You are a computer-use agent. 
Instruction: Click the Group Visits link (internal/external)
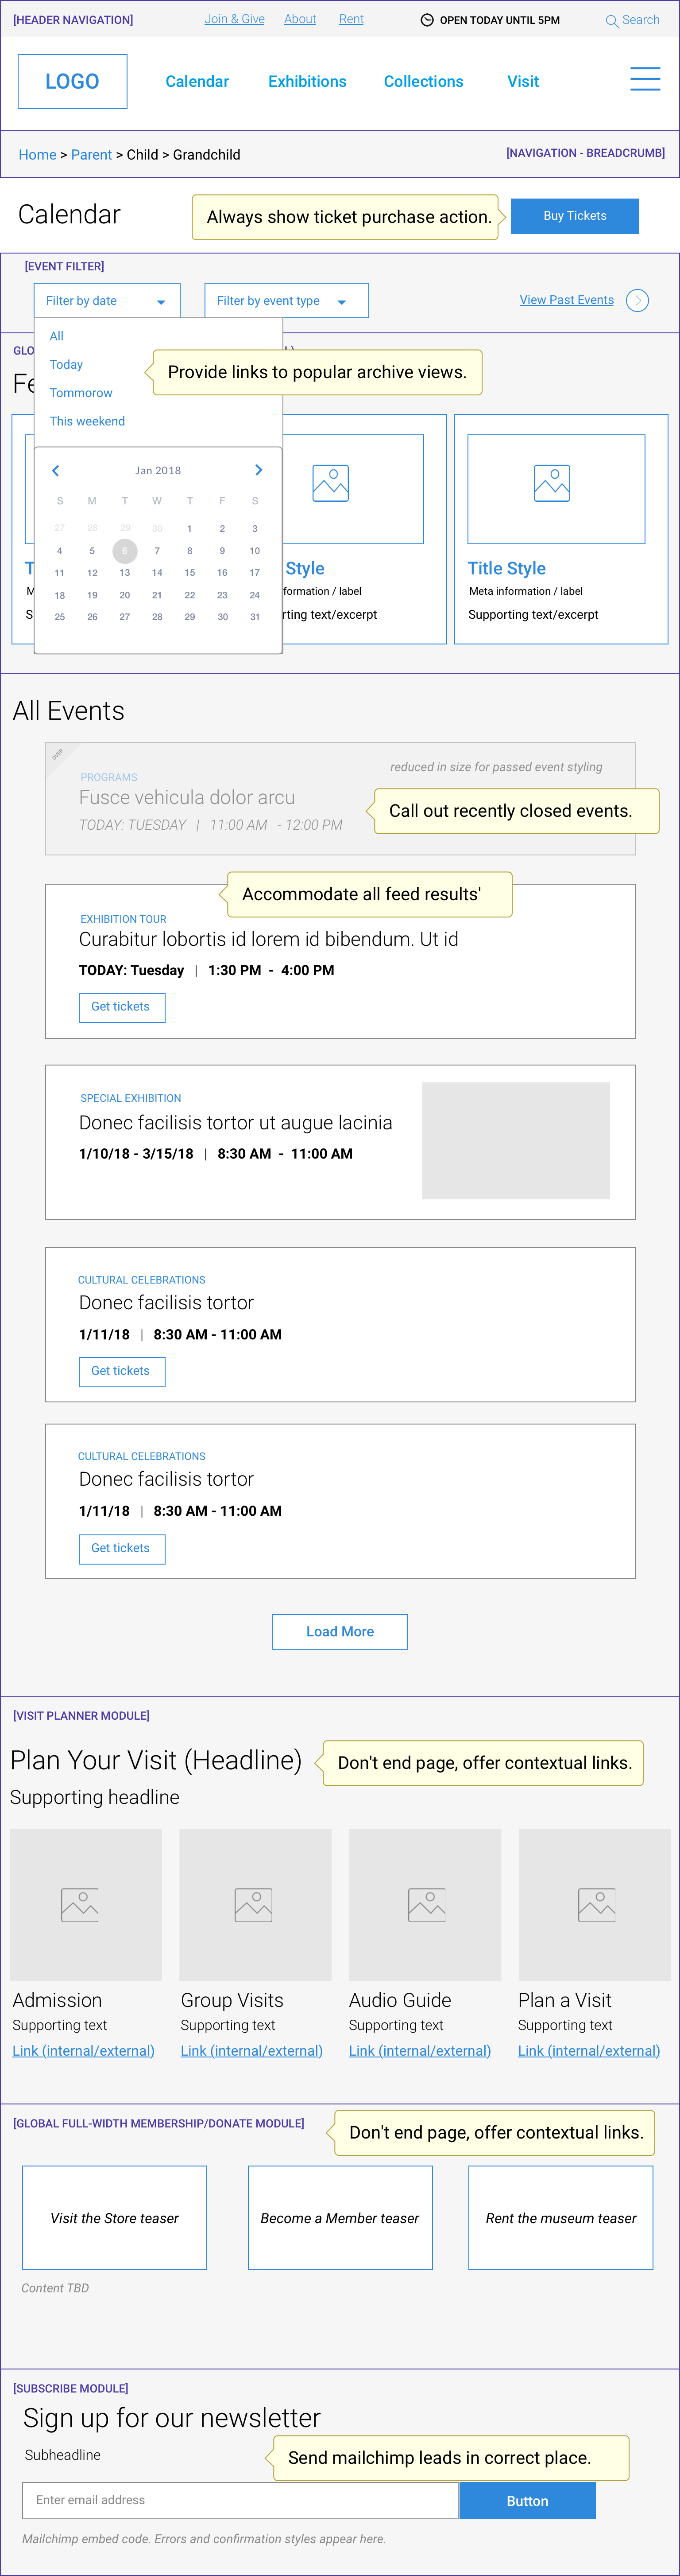pos(251,2050)
